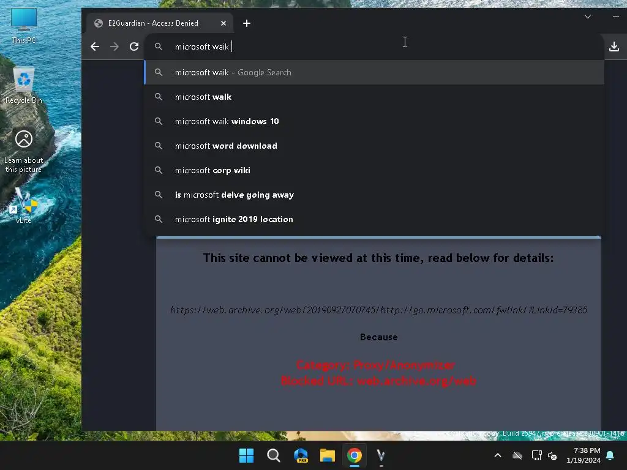Show hidden system tray icons
This screenshot has height=470, width=627.
coord(498,455)
